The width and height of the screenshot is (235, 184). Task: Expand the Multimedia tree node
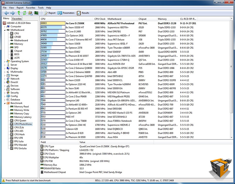coord(5,72)
